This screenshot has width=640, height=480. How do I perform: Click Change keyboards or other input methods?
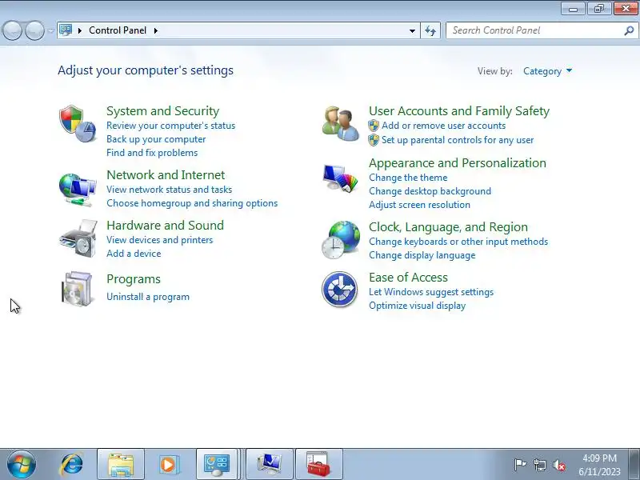[x=458, y=242]
